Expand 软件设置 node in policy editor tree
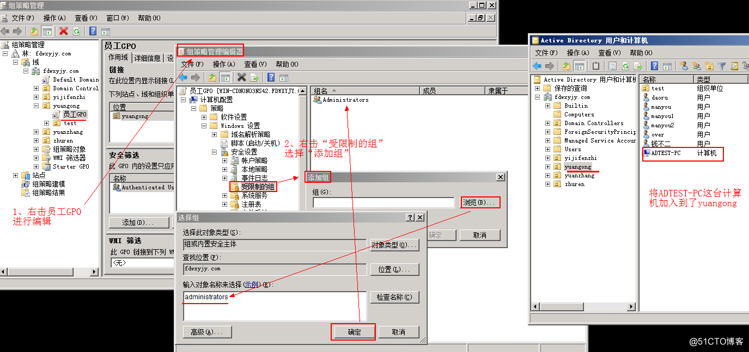Image resolution: width=749 pixels, height=352 pixels. click(x=204, y=117)
